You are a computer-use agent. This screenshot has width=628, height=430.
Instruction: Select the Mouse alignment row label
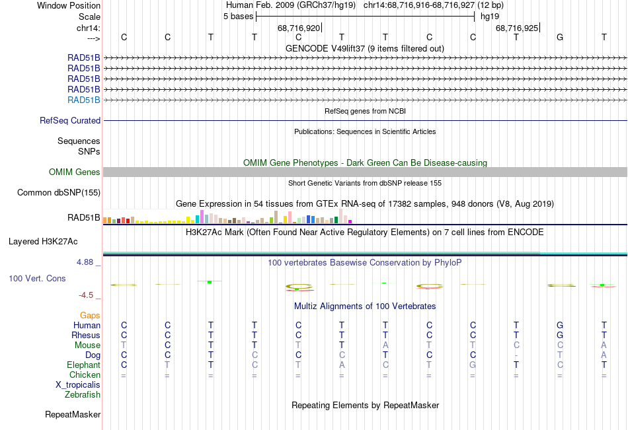(x=87, y=345)
